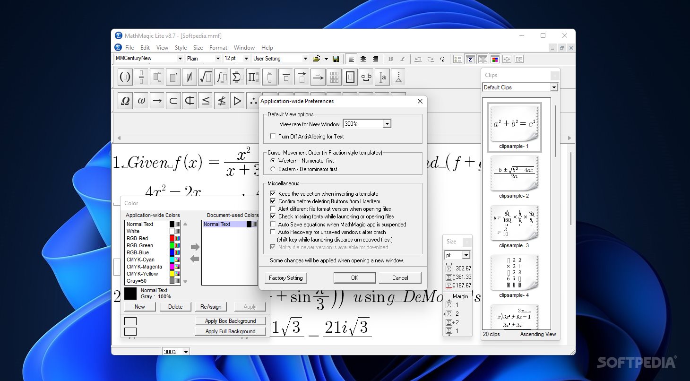The width and height of the screenshot is (690, 381).
Task: Move selected color to Document-used Colors
Action: 195,247
